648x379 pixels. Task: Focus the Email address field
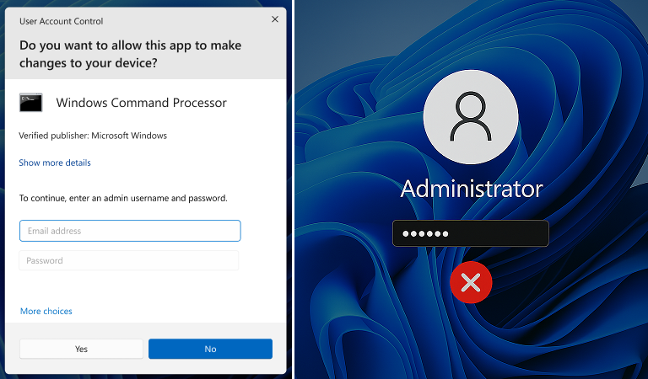click(130, 231)
